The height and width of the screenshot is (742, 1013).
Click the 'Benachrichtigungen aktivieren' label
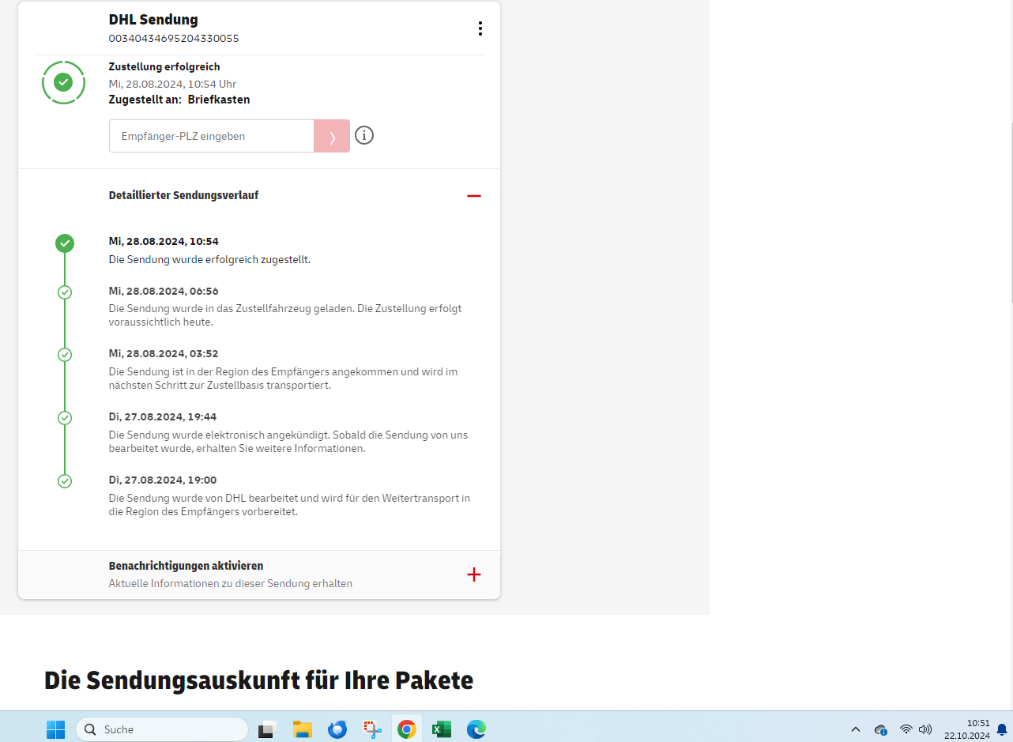pos(186,566)
